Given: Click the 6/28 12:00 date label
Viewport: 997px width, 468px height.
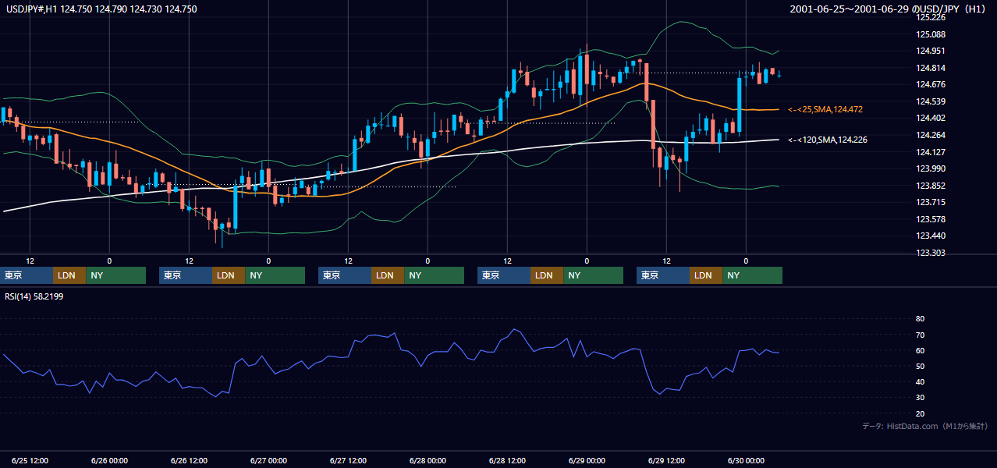Looking at the screenshot, I should click(507, 460).
